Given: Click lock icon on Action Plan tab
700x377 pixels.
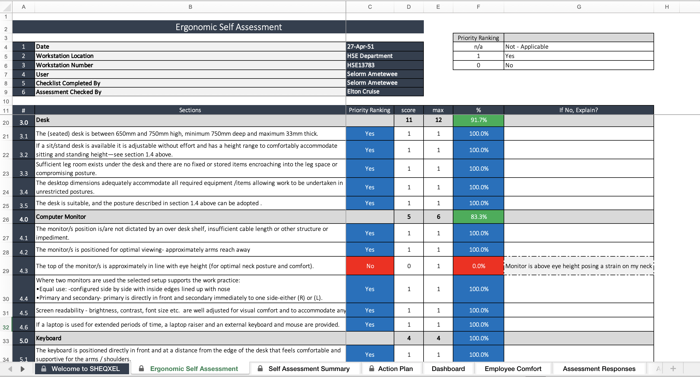Looking at the screenshot, I should [371, 368].
